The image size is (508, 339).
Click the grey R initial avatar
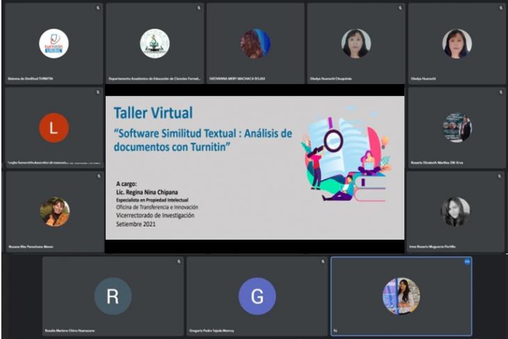[x=113, y=296]
